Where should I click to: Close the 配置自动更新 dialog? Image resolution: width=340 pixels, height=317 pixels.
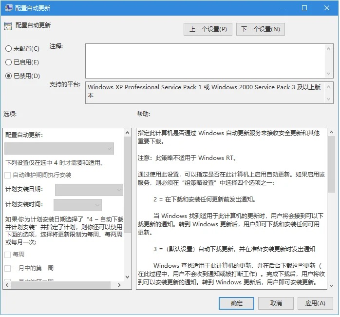pyautogui.click(x=326, y=8)
